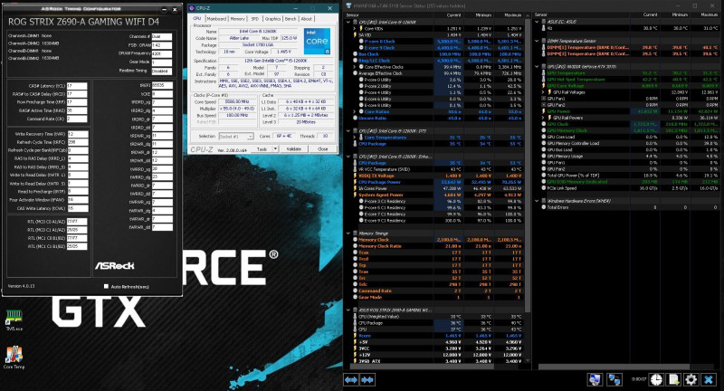
Task: Open CPU-Z Socket #1 selection dropdown
Action: coord(236,136)
